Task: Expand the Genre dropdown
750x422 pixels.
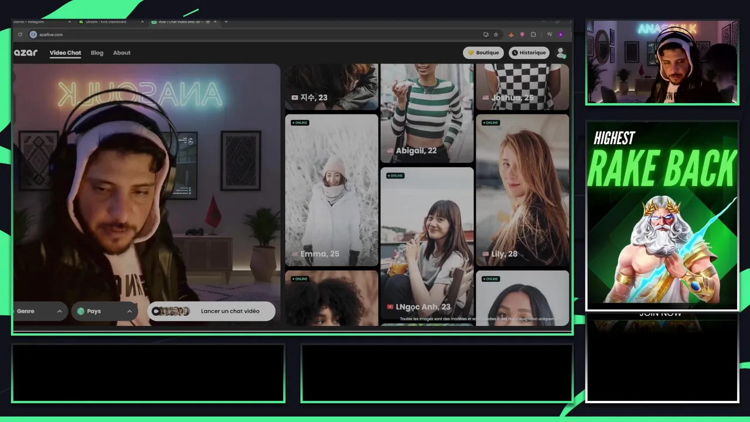Action: point(40,311)
